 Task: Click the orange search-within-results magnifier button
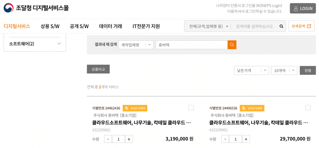click(232, 45)
